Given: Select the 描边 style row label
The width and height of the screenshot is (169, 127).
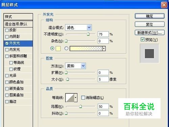Looking at the screenshot, I should (13, 102).
